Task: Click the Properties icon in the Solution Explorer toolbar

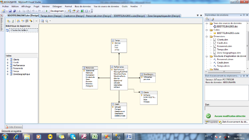Action: point(207,19)
